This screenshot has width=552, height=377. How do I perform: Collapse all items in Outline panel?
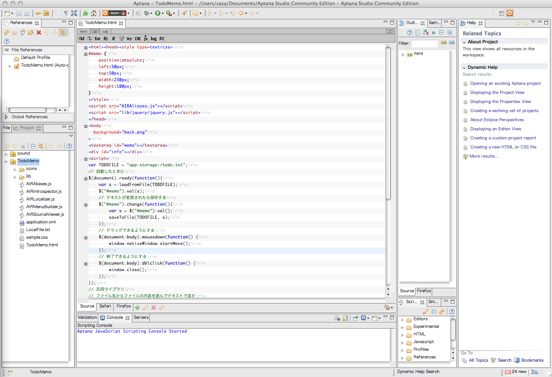click(442, 32)
